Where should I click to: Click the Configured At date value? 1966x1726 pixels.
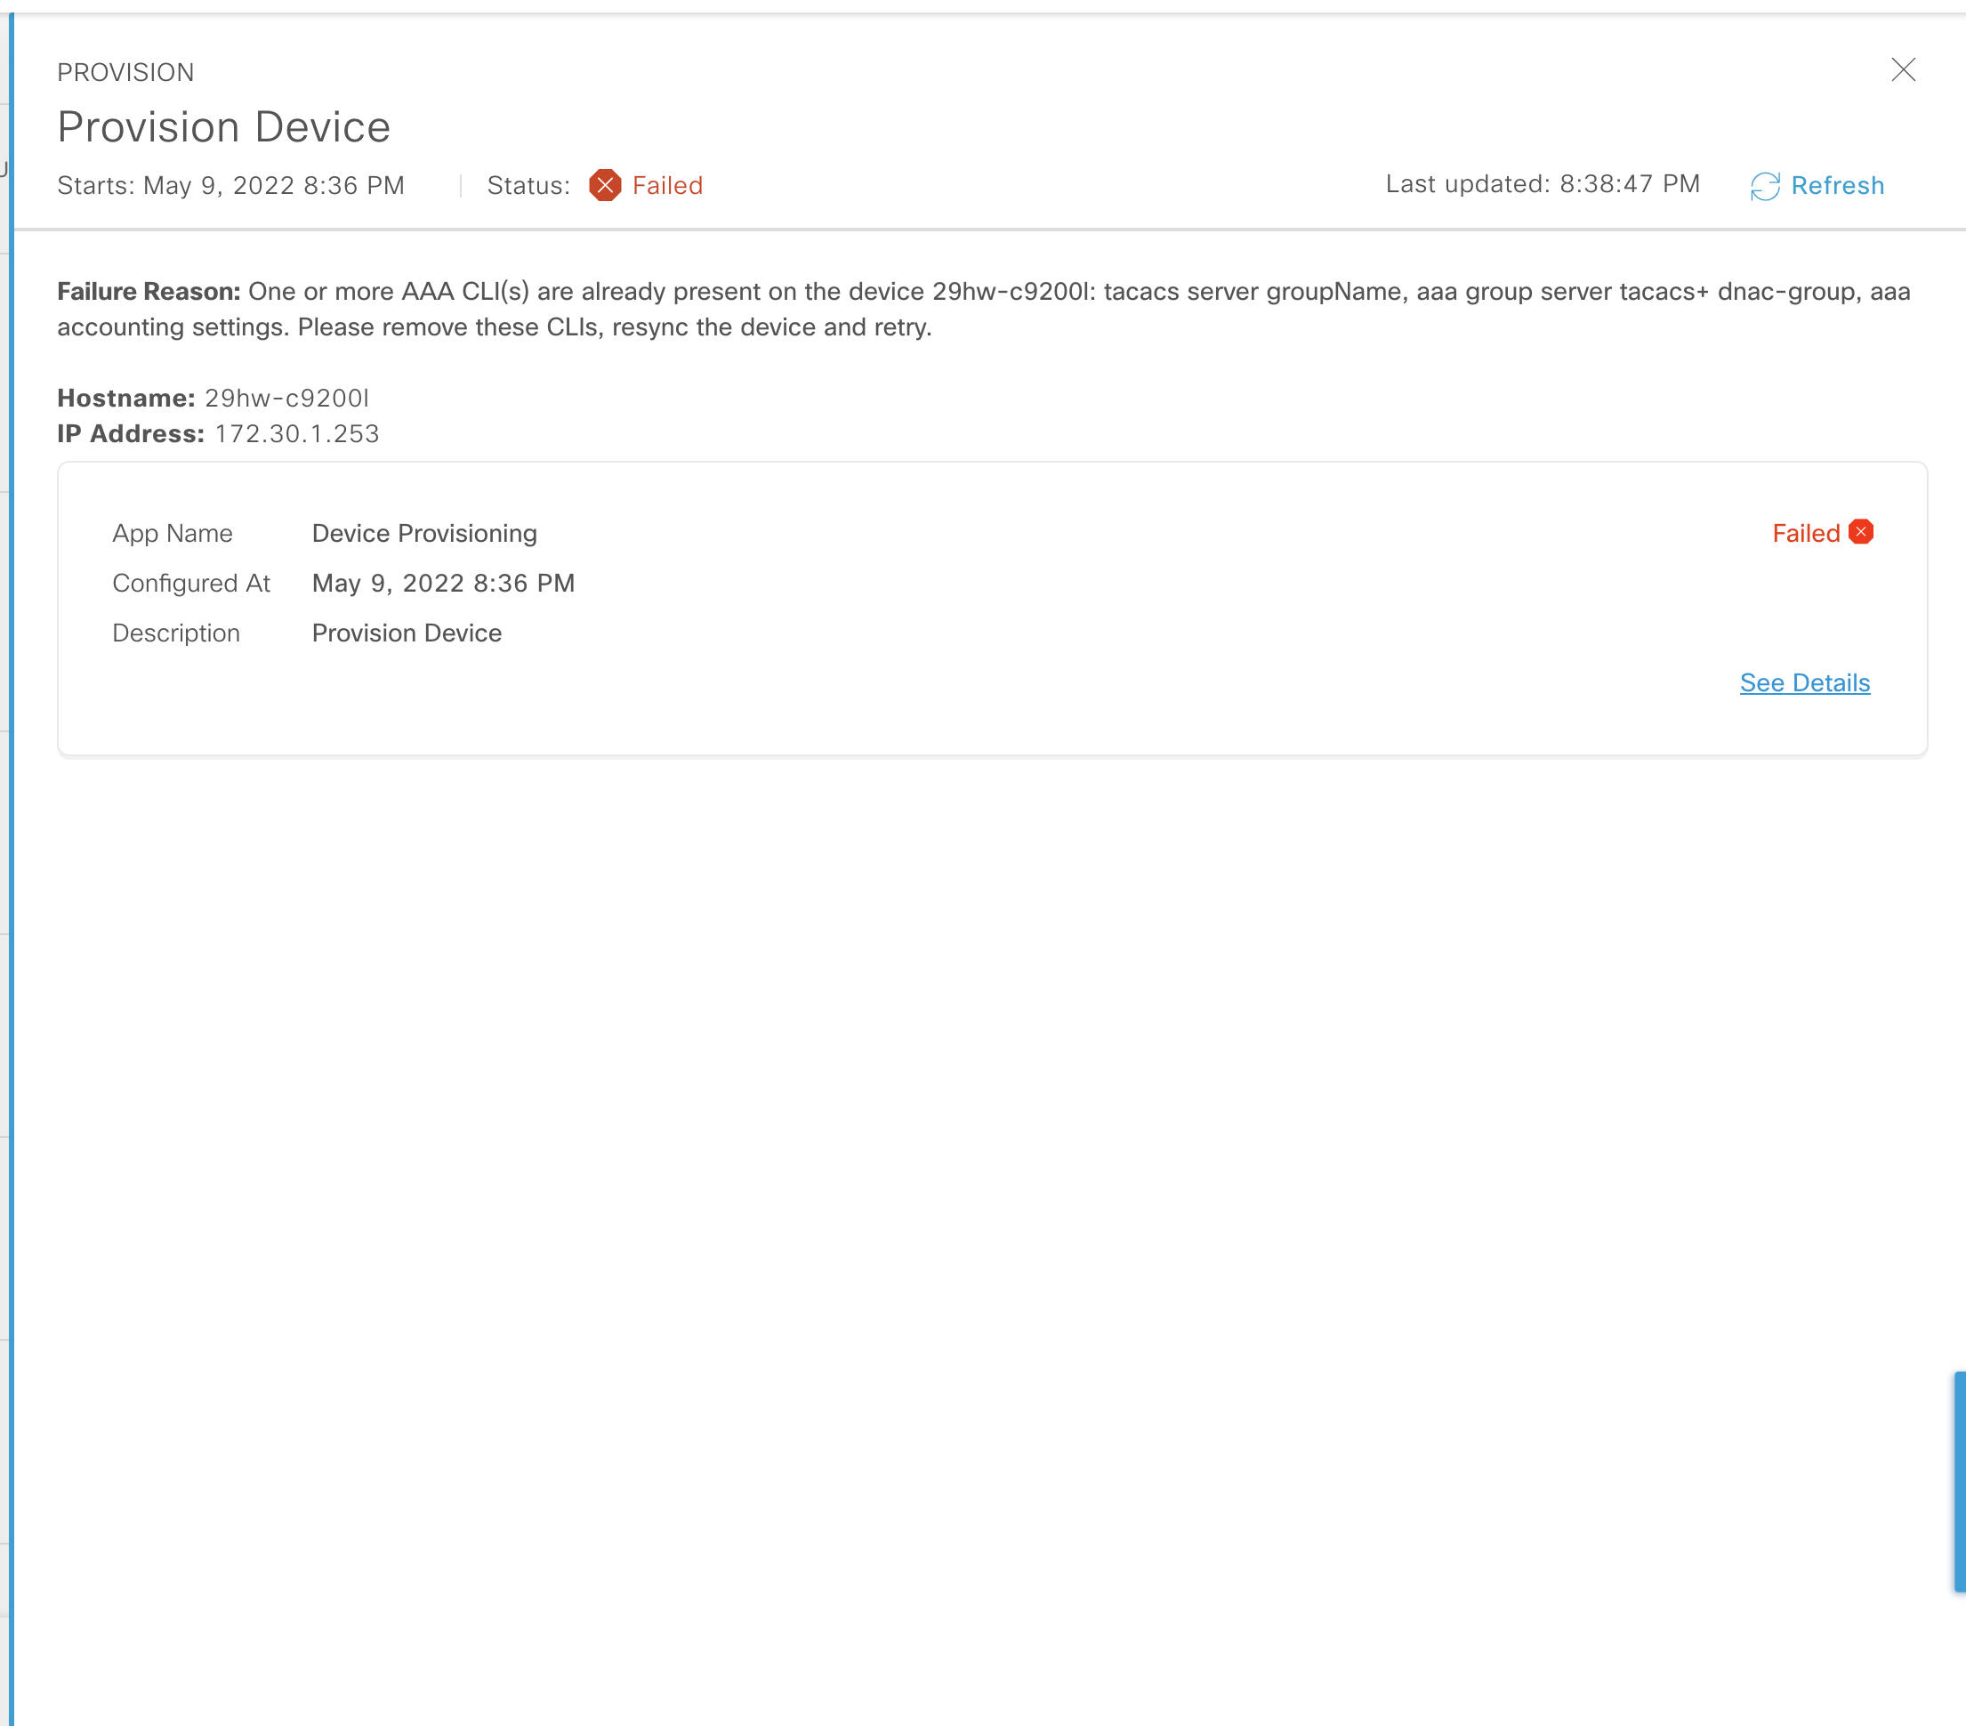tap(442, 584)
